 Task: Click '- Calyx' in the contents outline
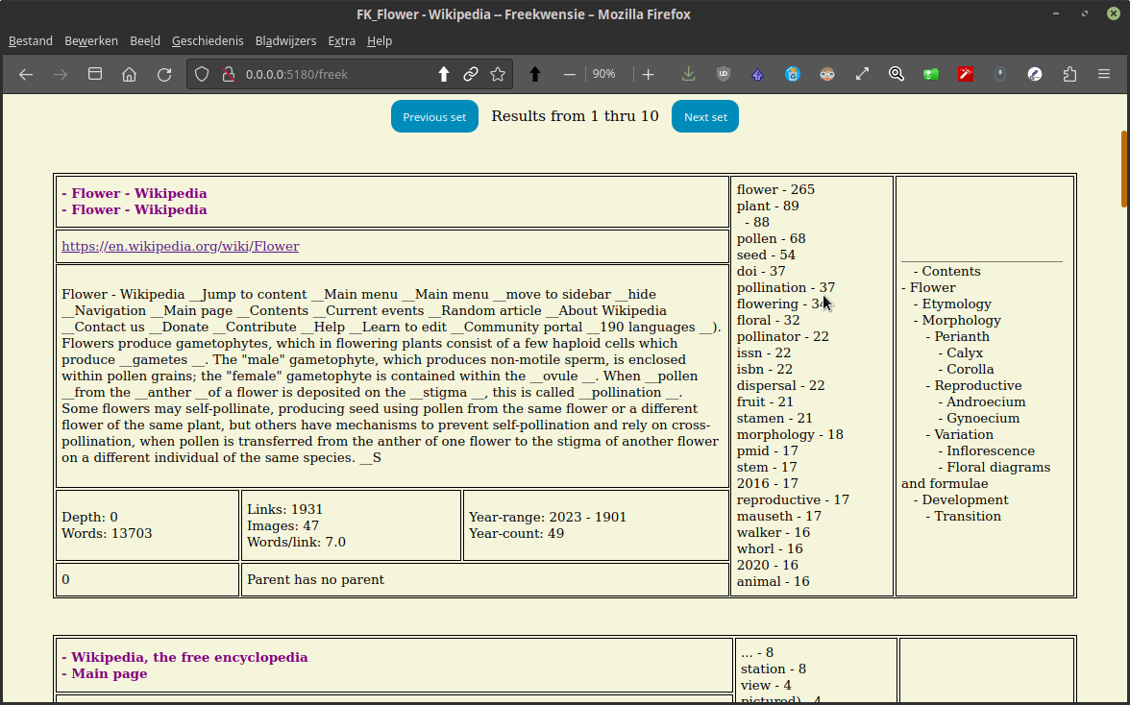(x=961, y=352)
